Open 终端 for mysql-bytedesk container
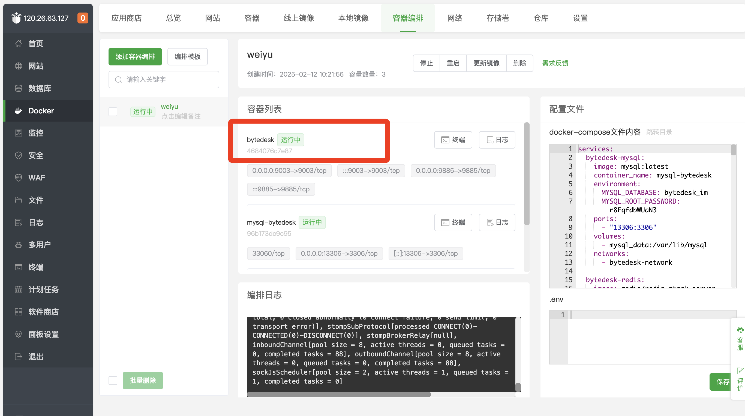The image size is (745, 416). click(453, 222)
